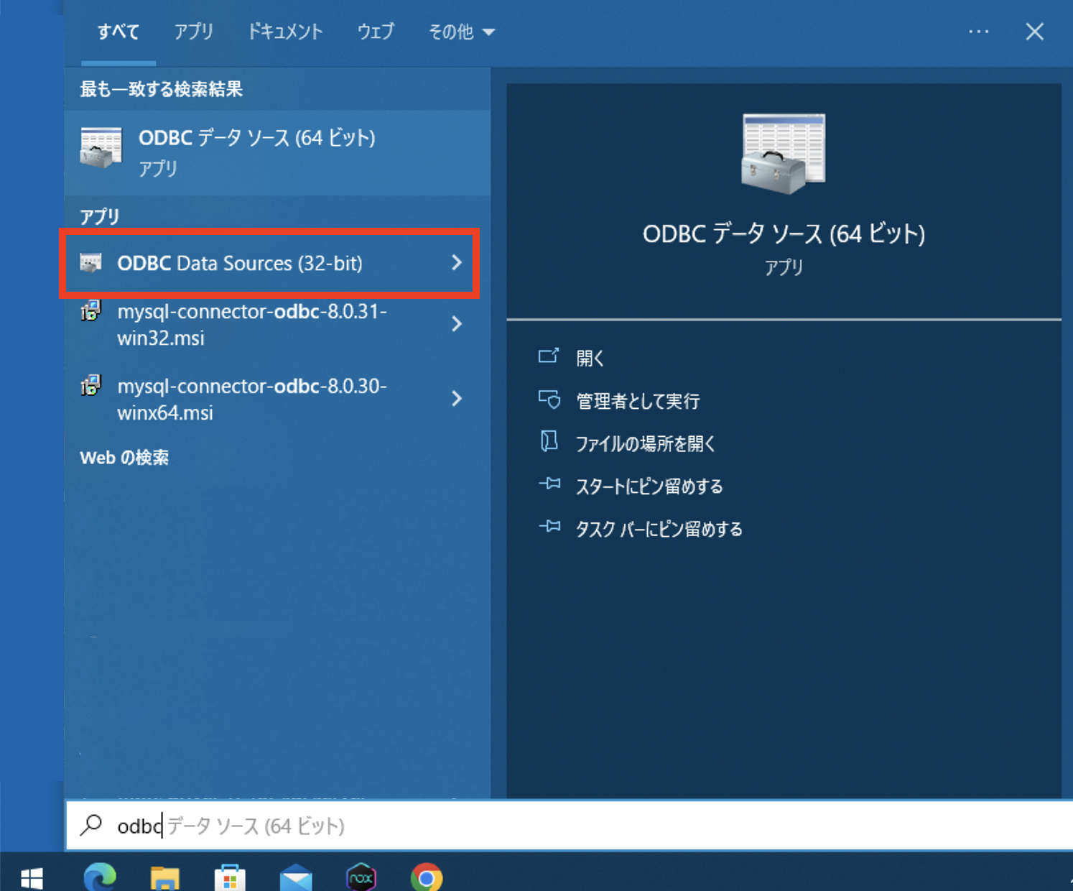The image size is (1073, 891).
Task: Click ファイルの場所を開く
Action: tap(646, 444)
